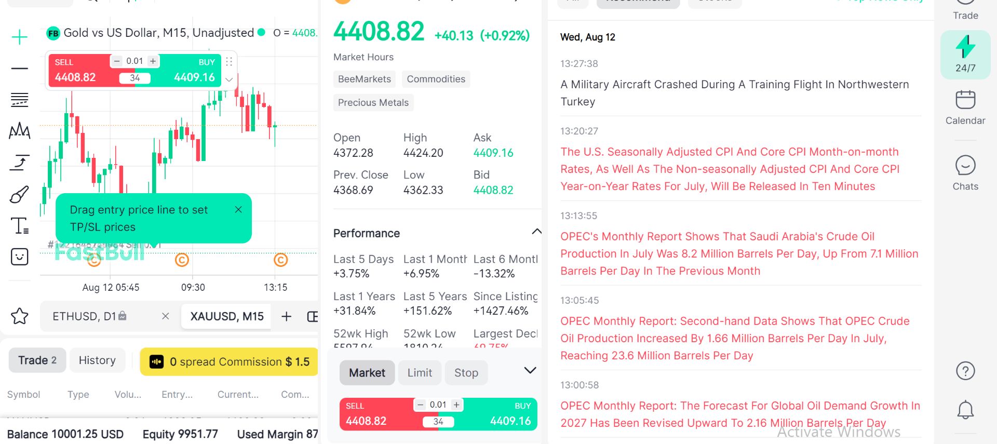Screen dimensions: 997x444
Task: Open the 24/7 news flash panel
Action: 965,55
